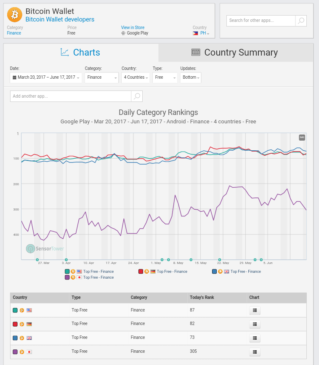The width and height of the screenshot is (319, 365).
Task: Open chart list for Japan row
Action: tap(254, 352)
